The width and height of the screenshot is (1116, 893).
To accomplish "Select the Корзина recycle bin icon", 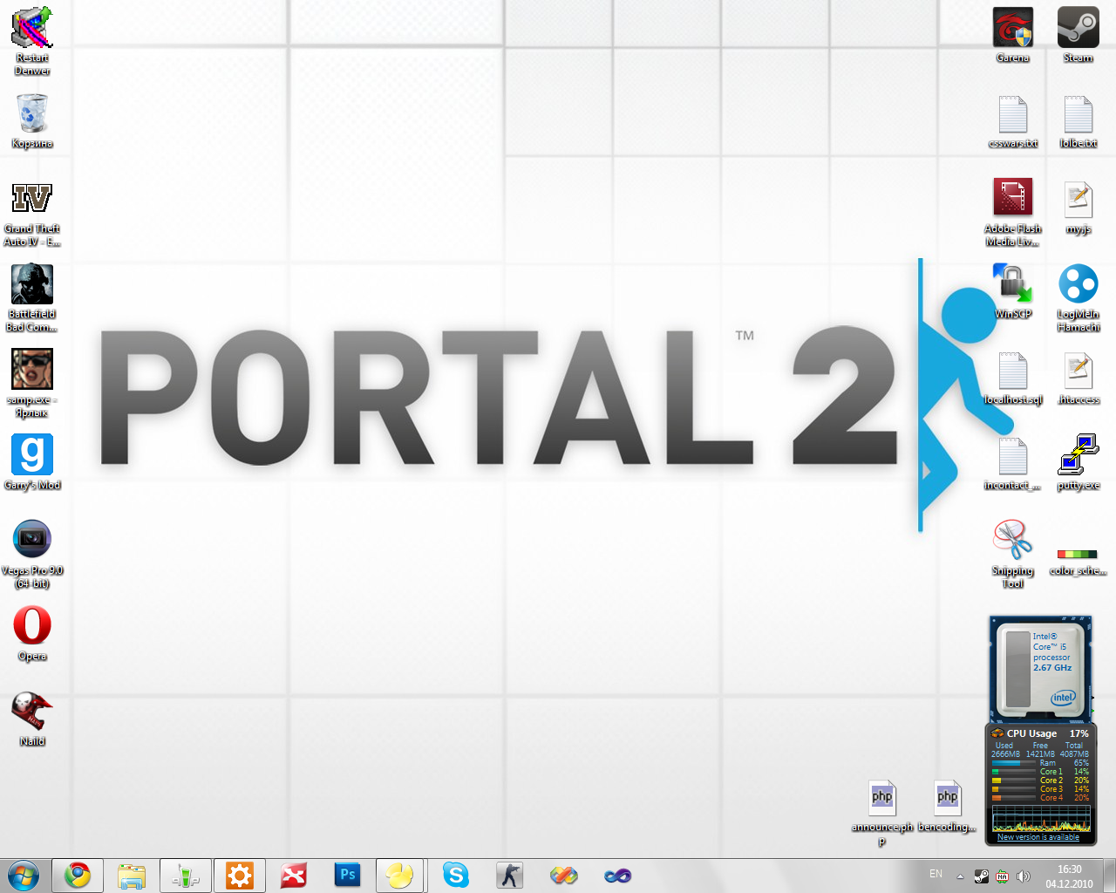I will click(x=32, y=120).
